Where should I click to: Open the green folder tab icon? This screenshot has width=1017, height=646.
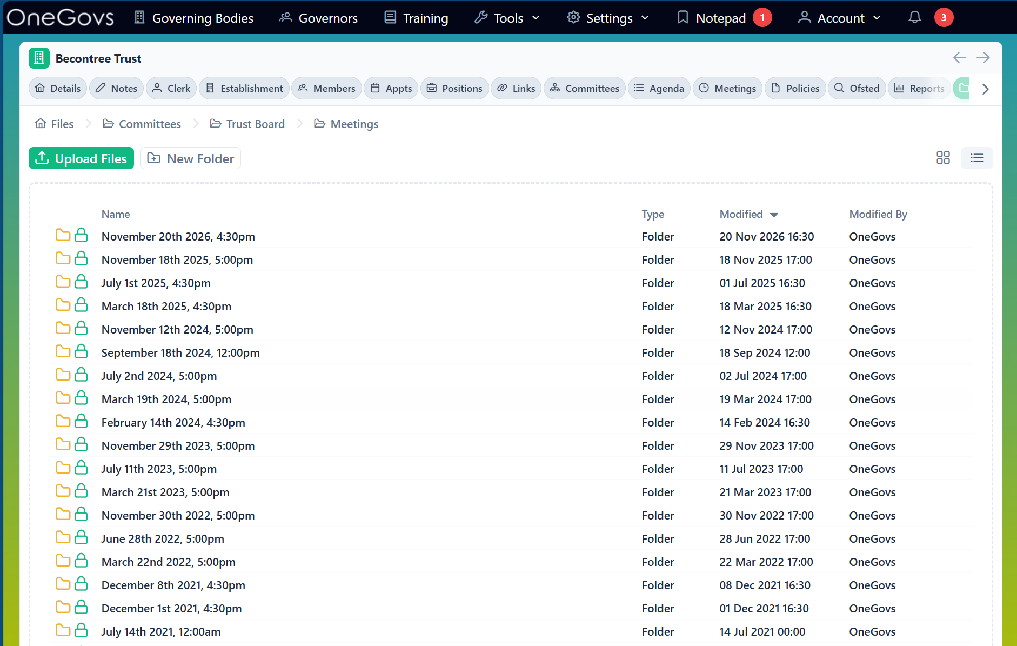(x=963, y=88)
